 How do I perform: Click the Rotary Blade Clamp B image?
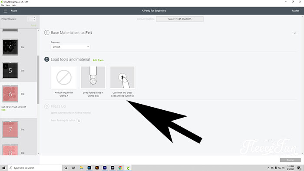pyautogui.click(x=93, y=77)
